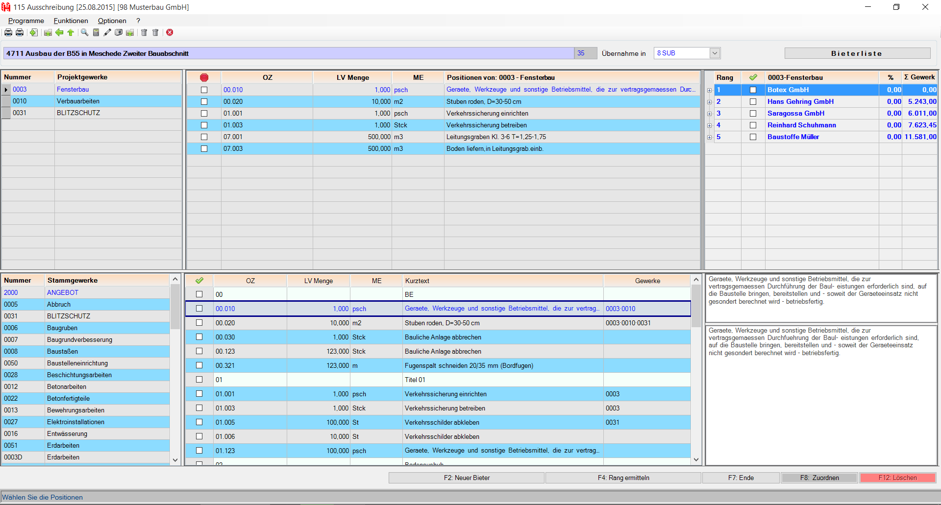Click the Bieterliste button
The image size is (941, 505).
click(x=857, y=53)
